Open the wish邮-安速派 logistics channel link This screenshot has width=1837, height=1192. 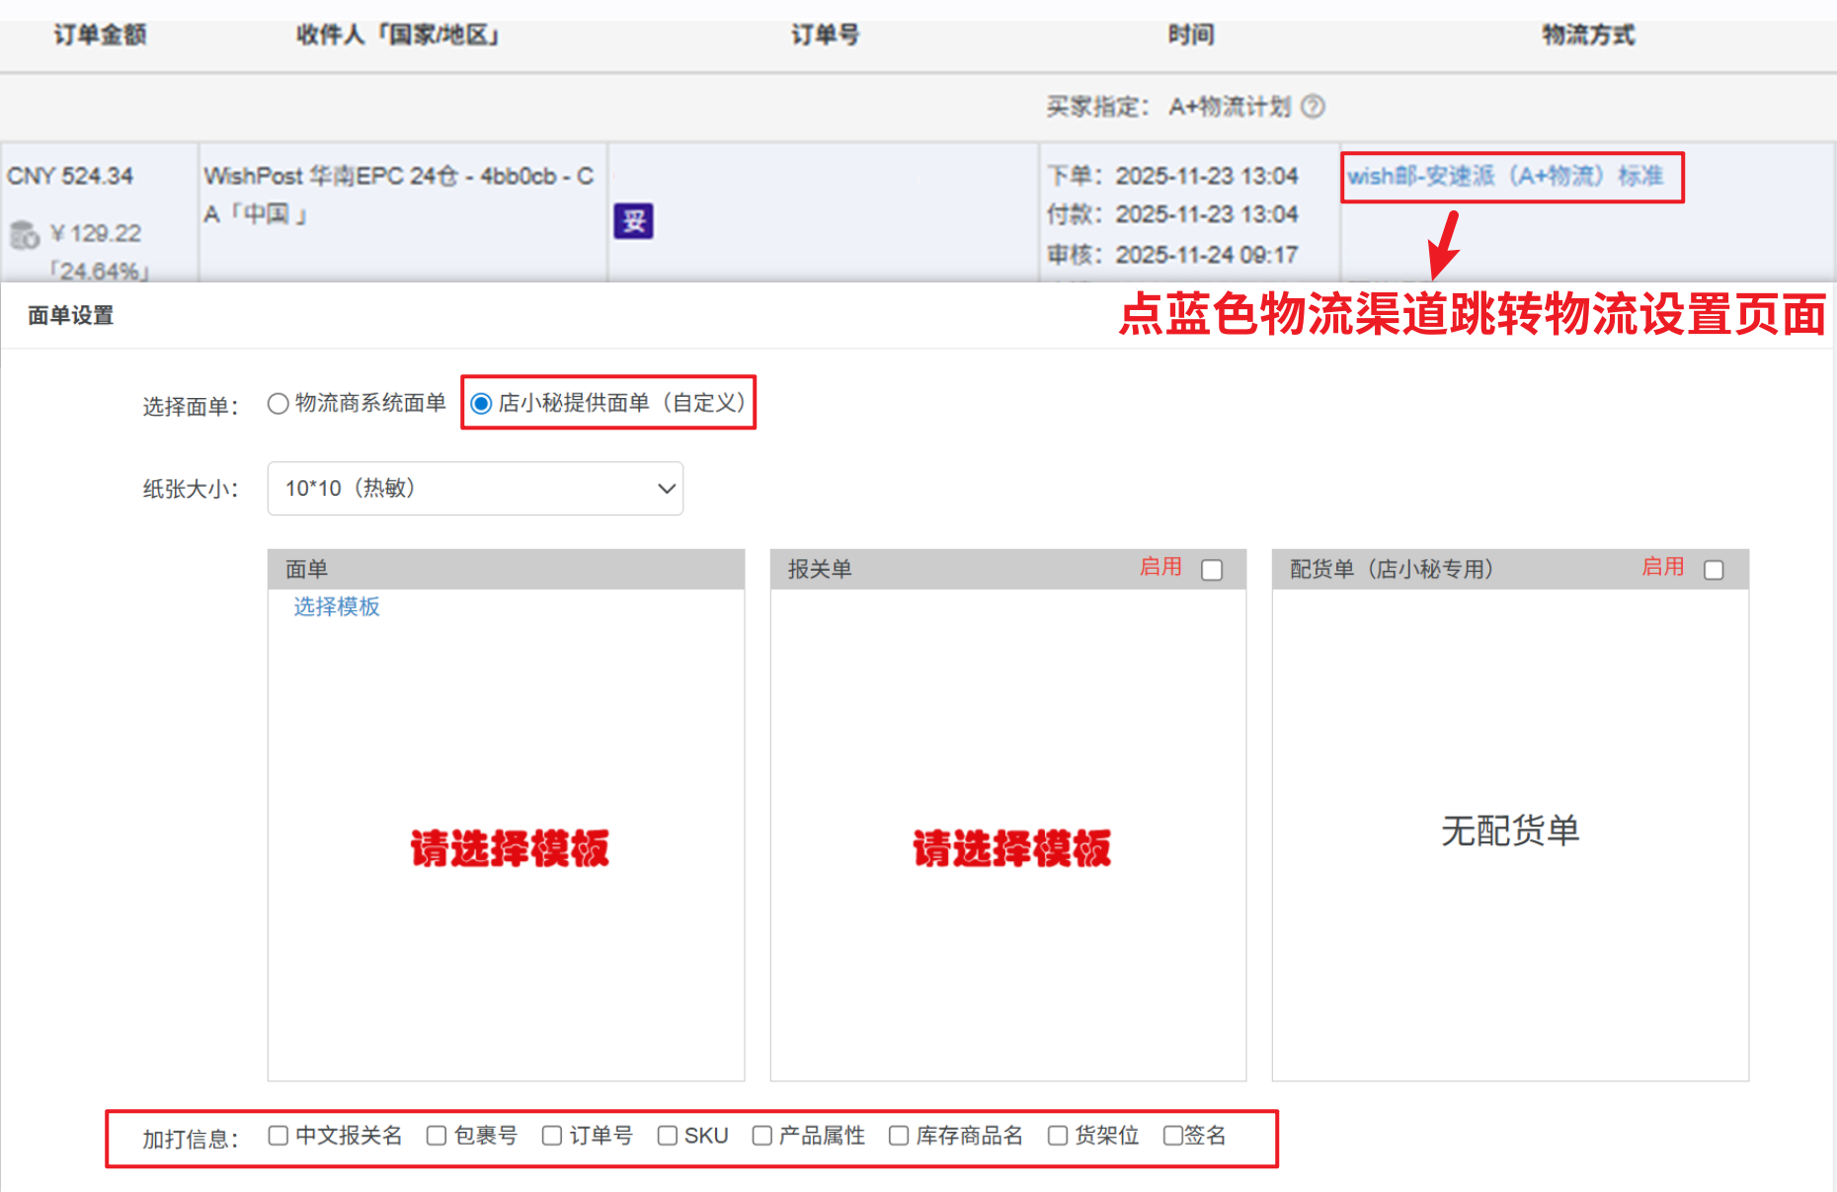pos(1504,176)
